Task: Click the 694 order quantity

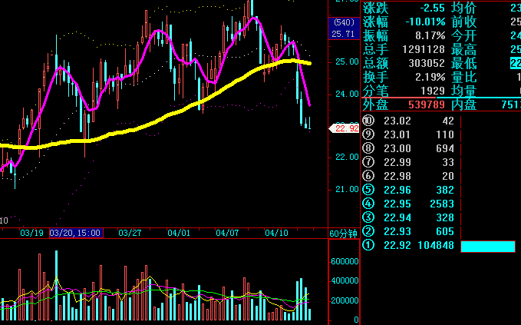Action: point(445,148)
